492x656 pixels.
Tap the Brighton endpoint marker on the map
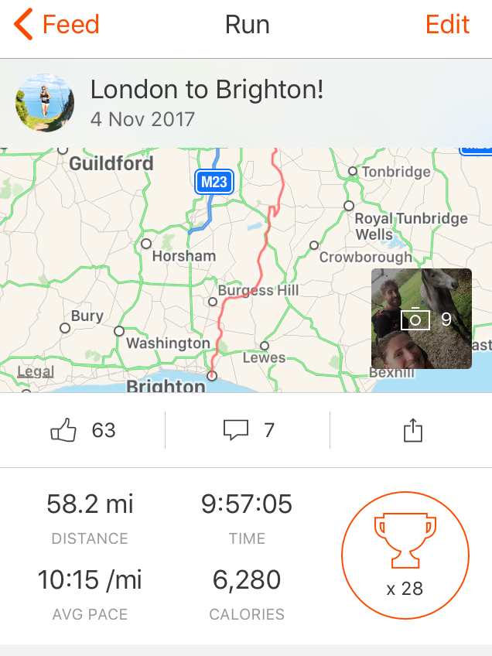(x=212, y=376)
